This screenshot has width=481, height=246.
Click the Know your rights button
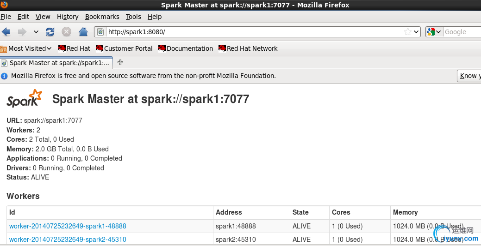[x=469, y=76]
